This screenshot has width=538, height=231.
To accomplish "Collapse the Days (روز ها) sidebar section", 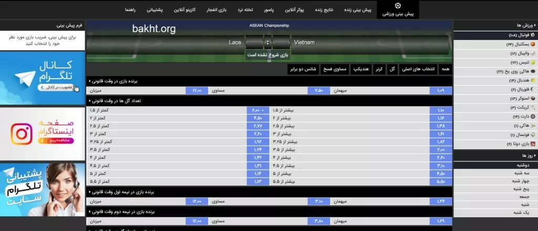I will click(534, 156).
